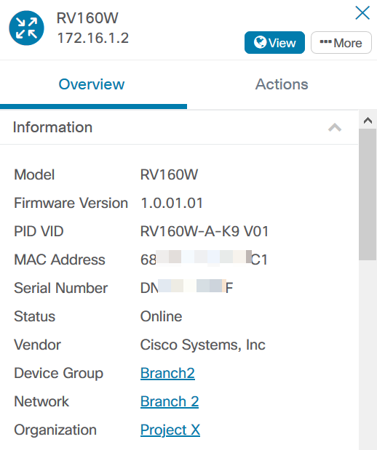
Task: Click the RV160W router device icon
Action: 26,28
